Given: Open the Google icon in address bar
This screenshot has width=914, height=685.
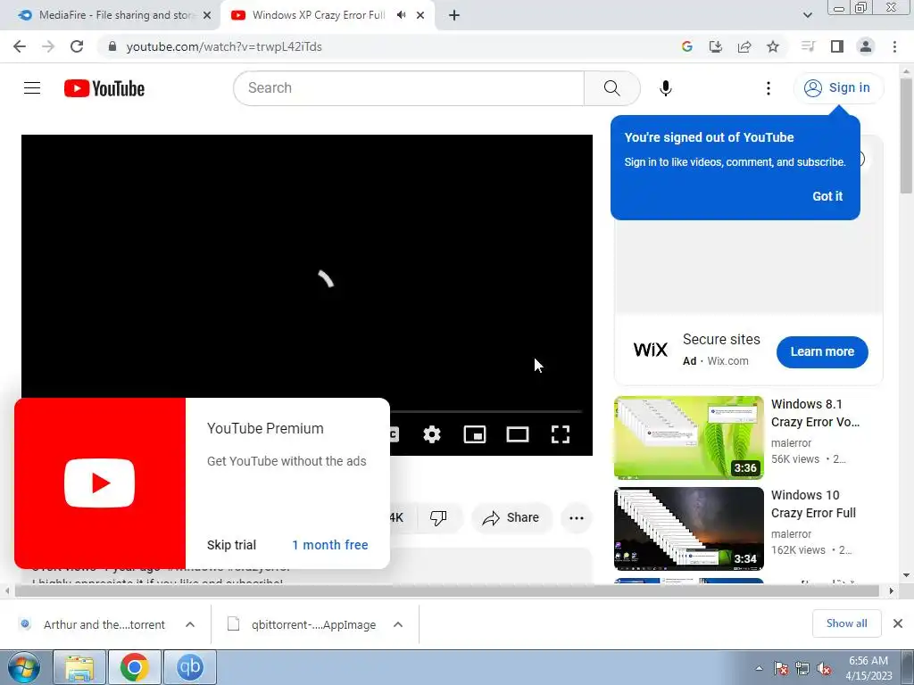Looking at the screenshot, I should pos(686,46).
